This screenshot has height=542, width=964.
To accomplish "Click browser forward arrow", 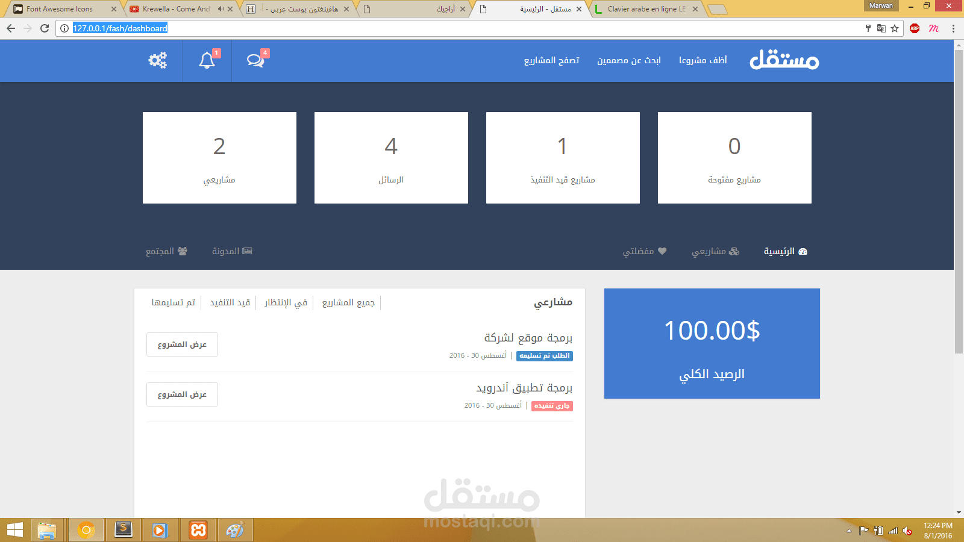I will point(28,28).
